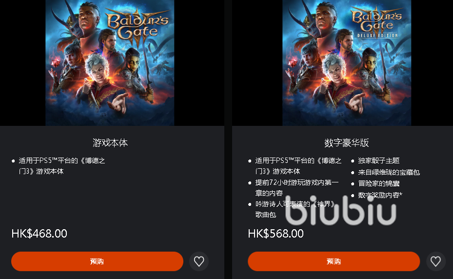Click the PS5 base game description in the standard edition
The height and width of the screenshot is (279, 453).
(x=62, y=166)
